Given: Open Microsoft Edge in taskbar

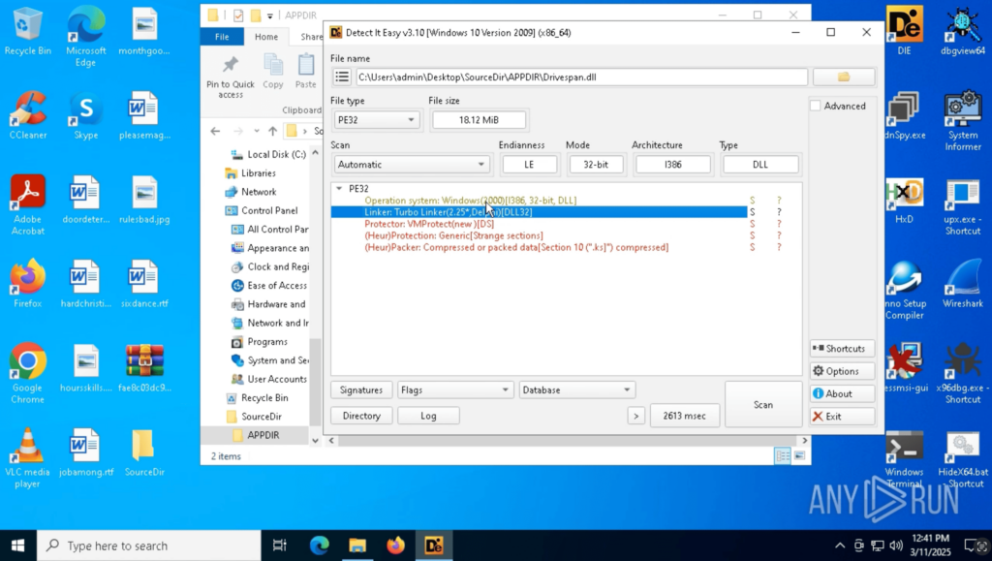Looking at the screenshot, I should (x=320, y=545).
